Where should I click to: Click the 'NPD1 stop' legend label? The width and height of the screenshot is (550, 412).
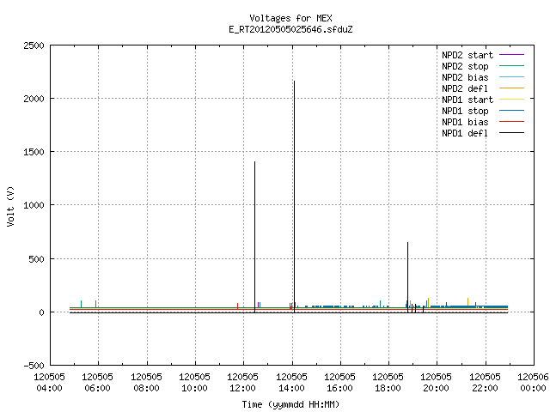(x=465, y=111)
